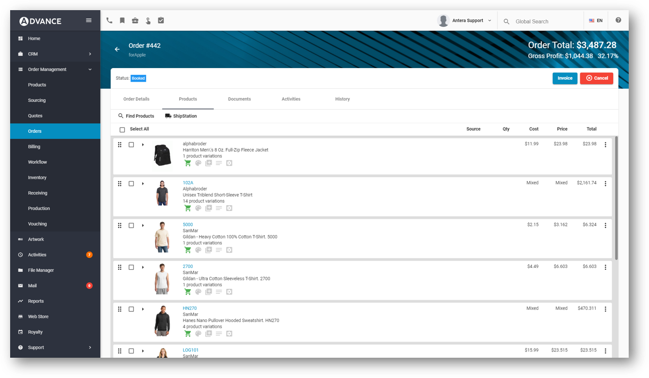Grab drag handle of 102A product row

[x=120, y=183]
